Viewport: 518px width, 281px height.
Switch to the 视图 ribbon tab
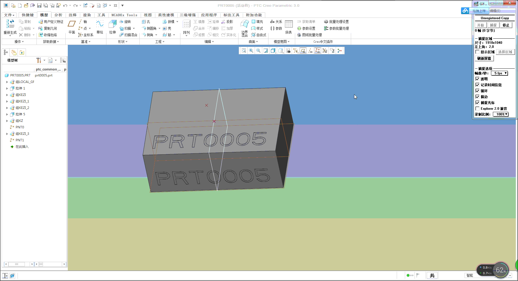point(148,15)
